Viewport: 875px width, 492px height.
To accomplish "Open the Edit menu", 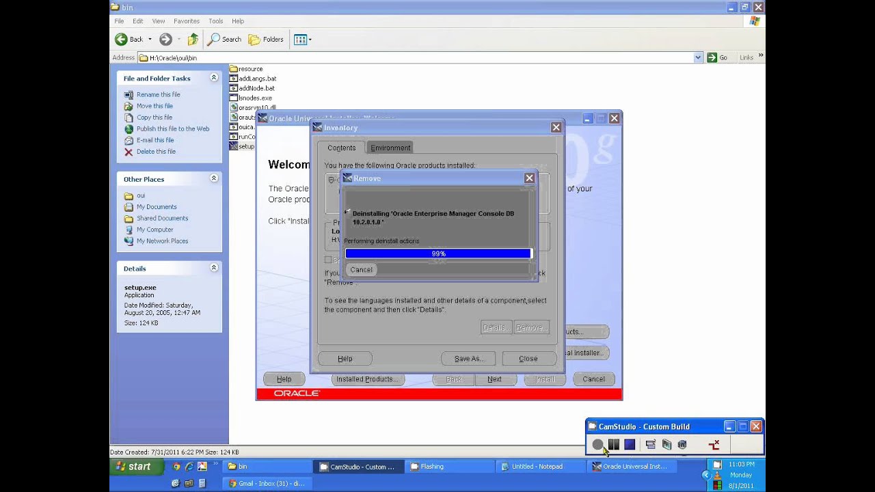I will (x=138, y=21).
